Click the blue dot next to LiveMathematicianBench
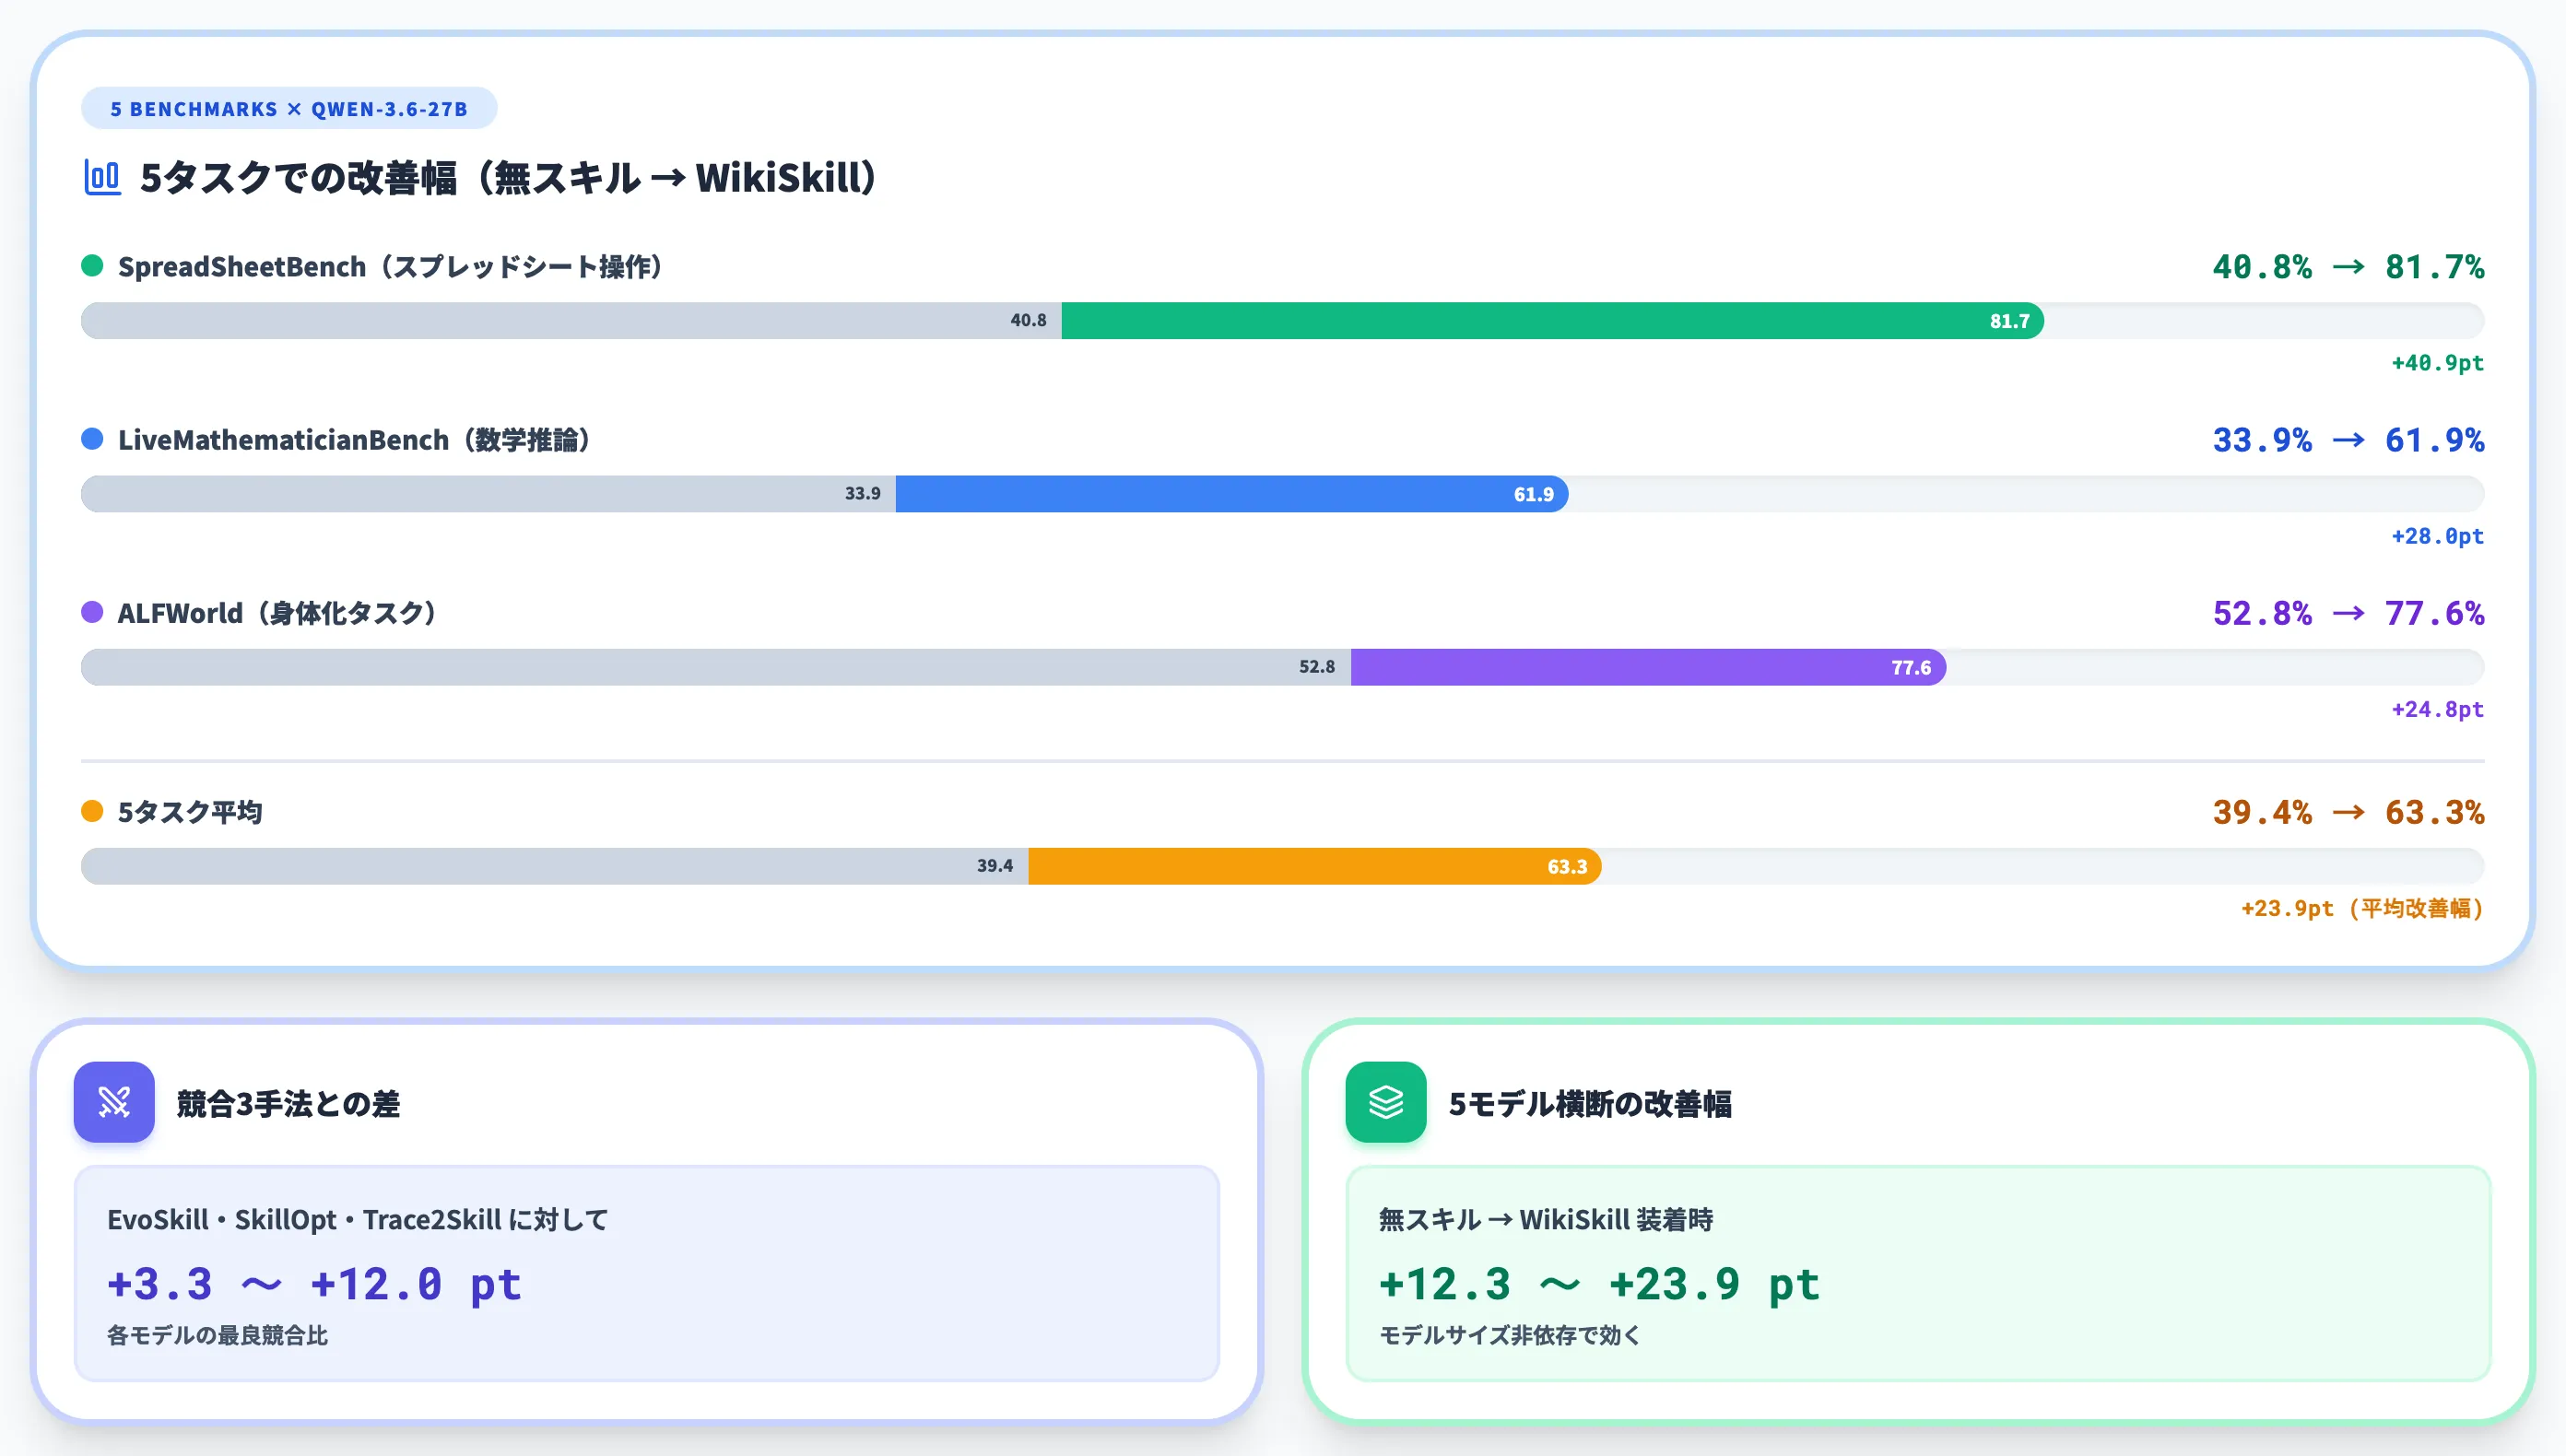2566x1456 pixels. (92, 438)
